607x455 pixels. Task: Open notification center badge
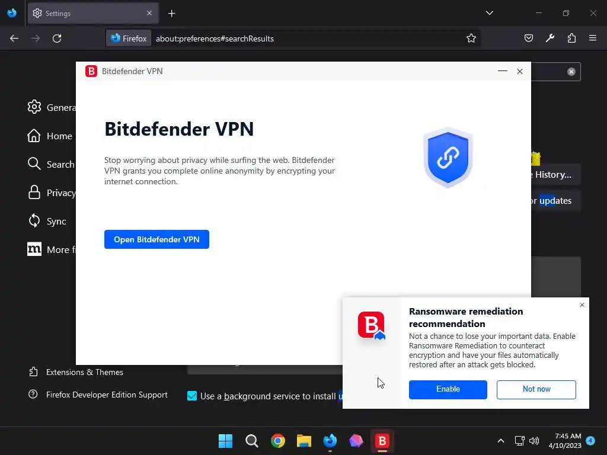pyautogui.click(x=590, y=441)
